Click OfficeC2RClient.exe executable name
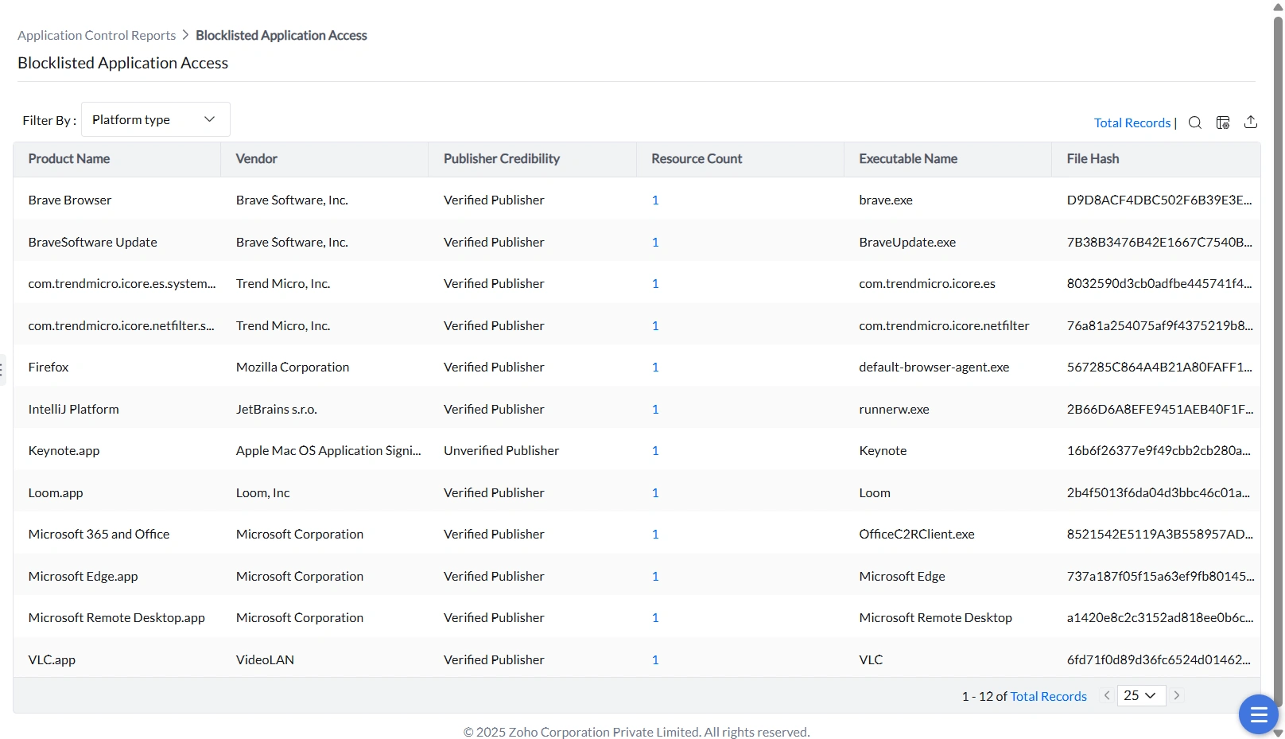 coord(917,534)
